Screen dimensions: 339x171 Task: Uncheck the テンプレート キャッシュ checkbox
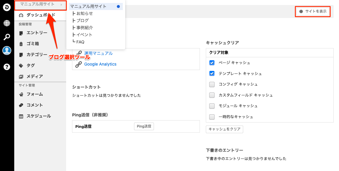click(212, 73)
